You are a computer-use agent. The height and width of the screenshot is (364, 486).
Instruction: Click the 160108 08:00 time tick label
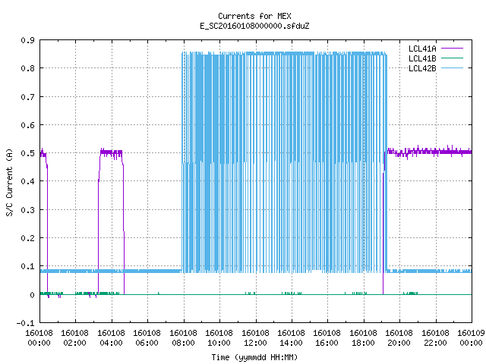(x=184, y=338)
